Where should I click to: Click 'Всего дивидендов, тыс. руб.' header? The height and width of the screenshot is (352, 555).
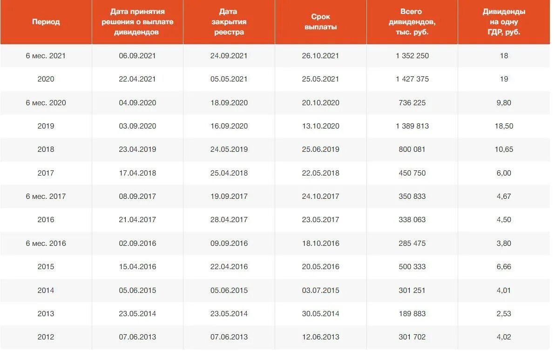[x=412, y=22]
